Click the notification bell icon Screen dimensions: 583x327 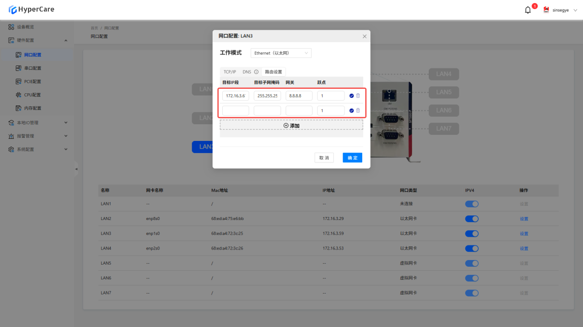(x=528, y=10)
